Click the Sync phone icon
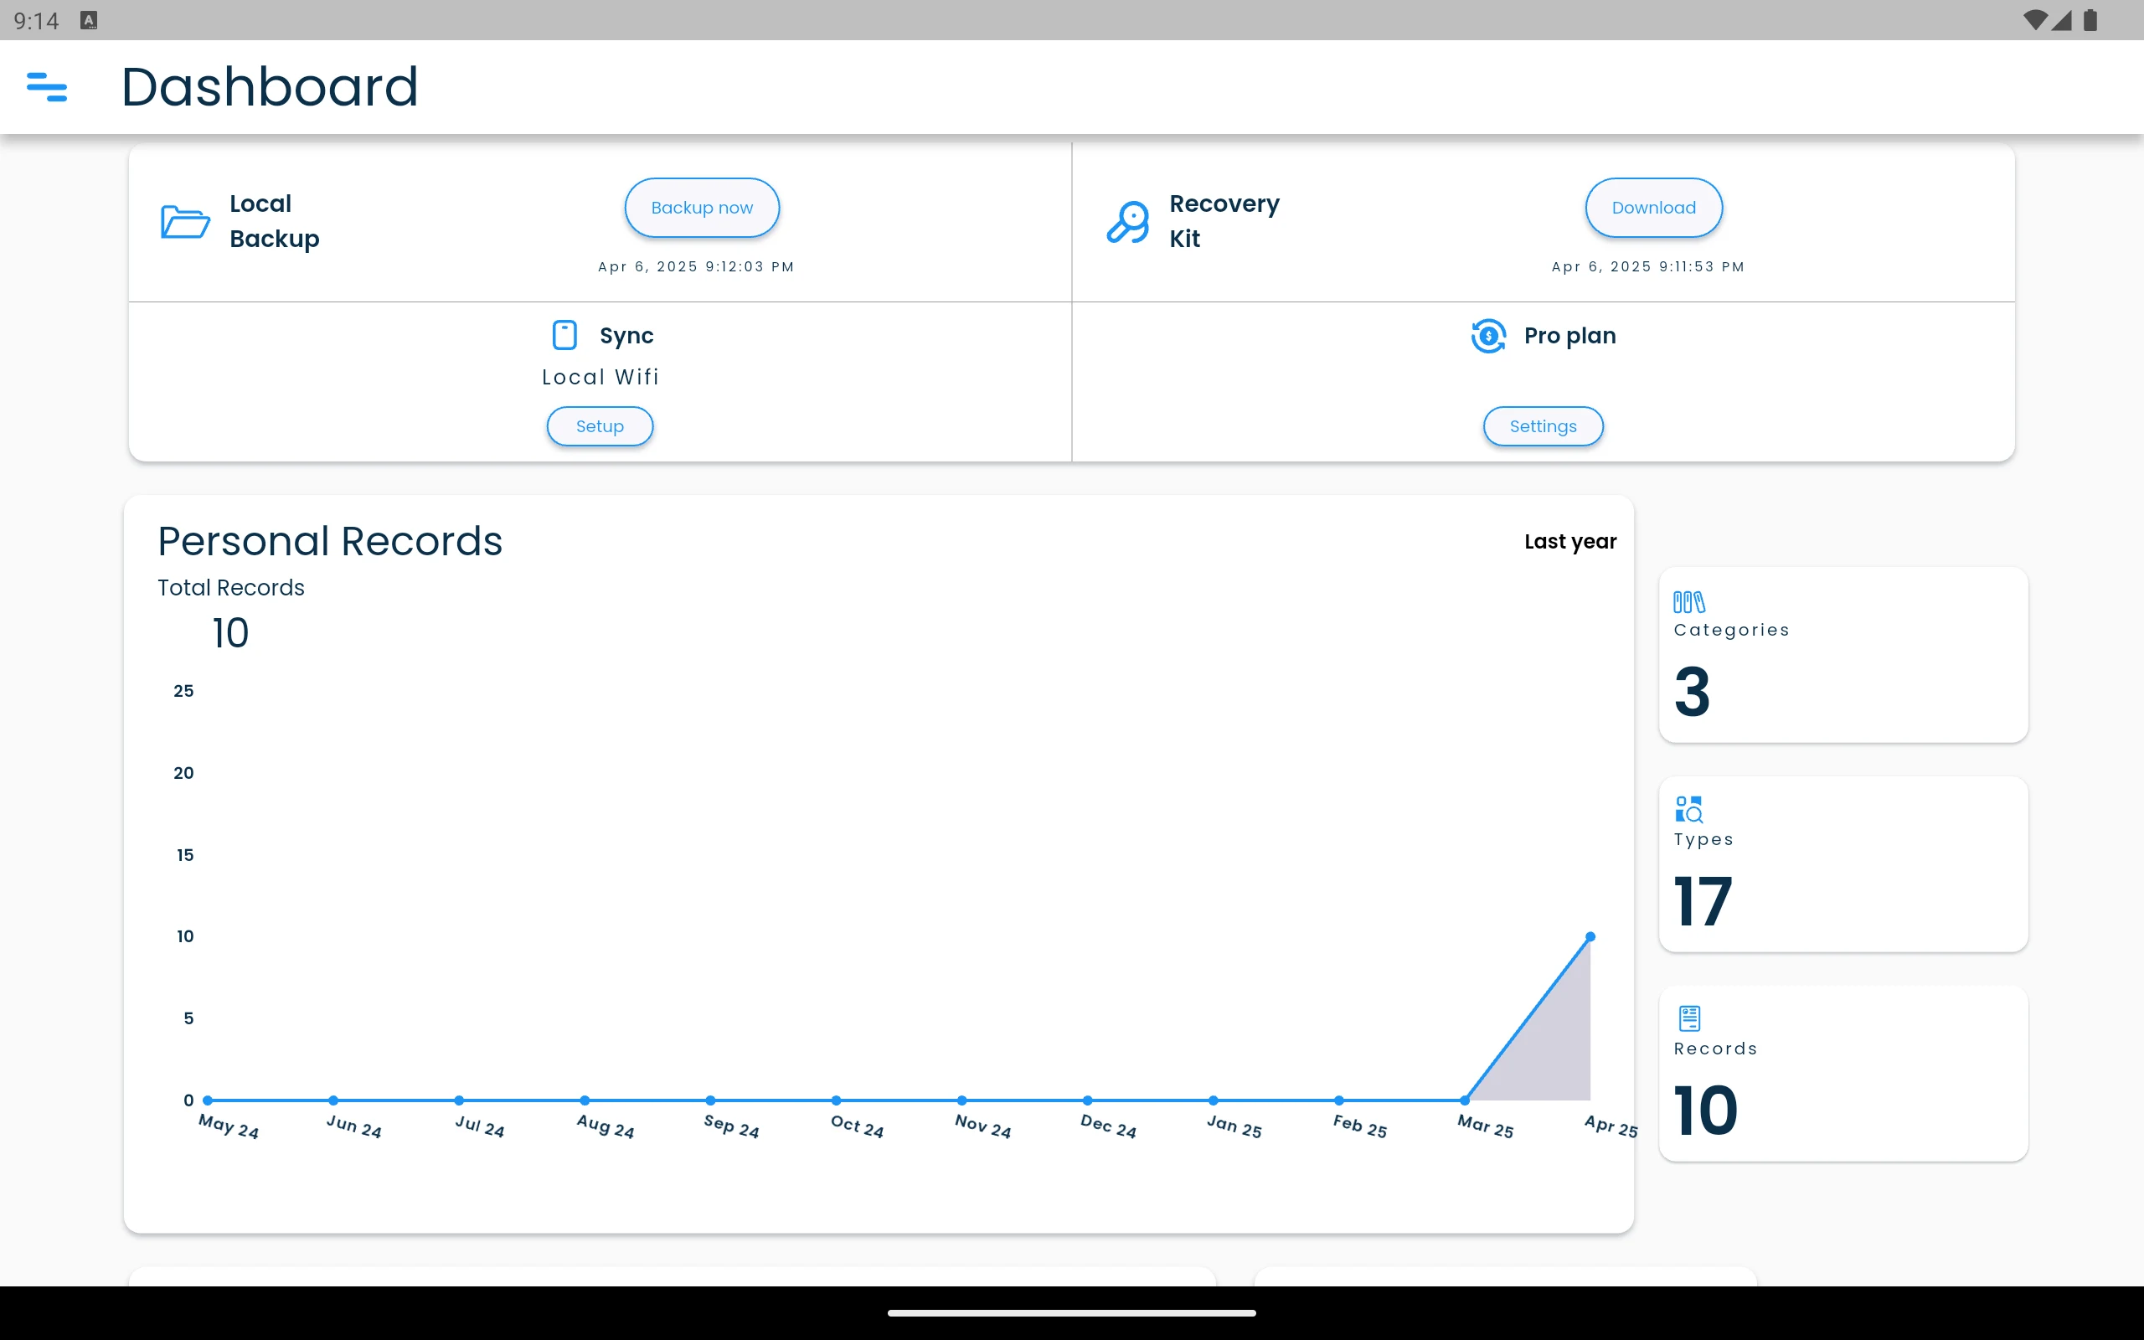This screenshot has width=2144, height=1340. tap(564, 335)
